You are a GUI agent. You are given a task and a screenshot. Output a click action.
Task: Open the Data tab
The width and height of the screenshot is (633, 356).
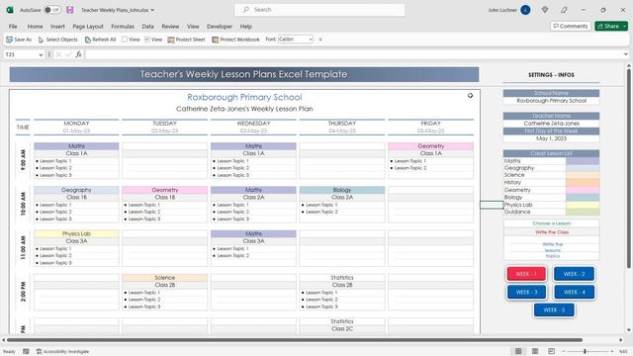[147, 27]
